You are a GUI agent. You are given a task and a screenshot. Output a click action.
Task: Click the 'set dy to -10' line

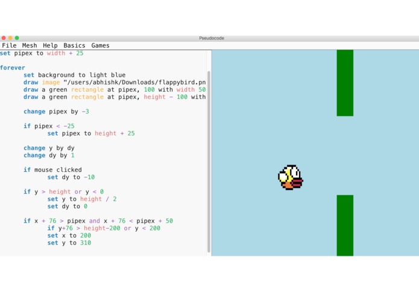[71, 177]
